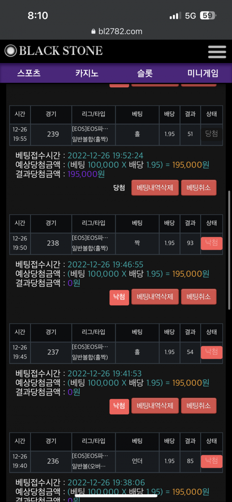Cancel the bet for game 237
The width and height of the screenshot is (232, 502).
point(198,406)
